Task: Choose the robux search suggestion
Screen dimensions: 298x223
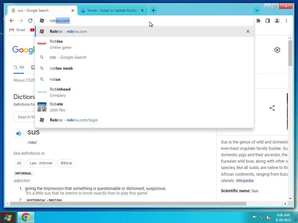Action: (x=144, y=79)
